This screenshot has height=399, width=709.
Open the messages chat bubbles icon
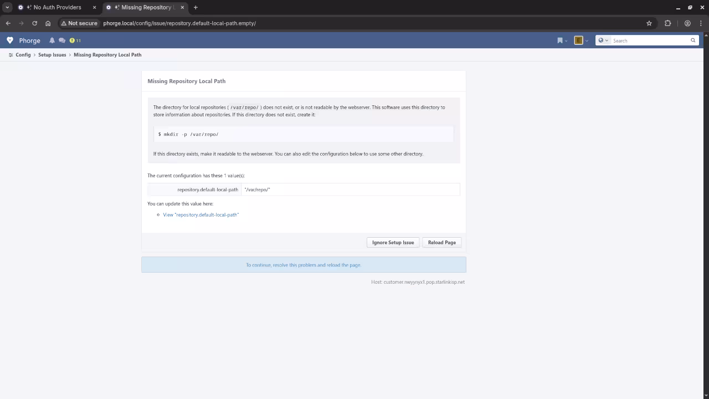pos(62,40)
